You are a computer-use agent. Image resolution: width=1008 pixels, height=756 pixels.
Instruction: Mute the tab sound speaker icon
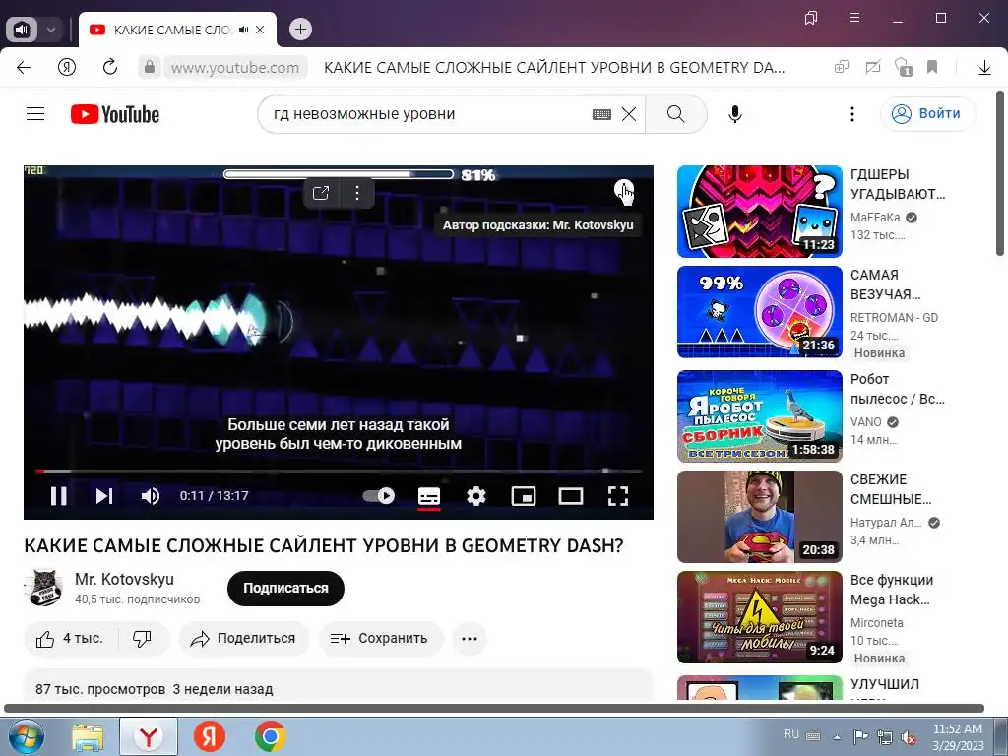click(x=244, y=30)
